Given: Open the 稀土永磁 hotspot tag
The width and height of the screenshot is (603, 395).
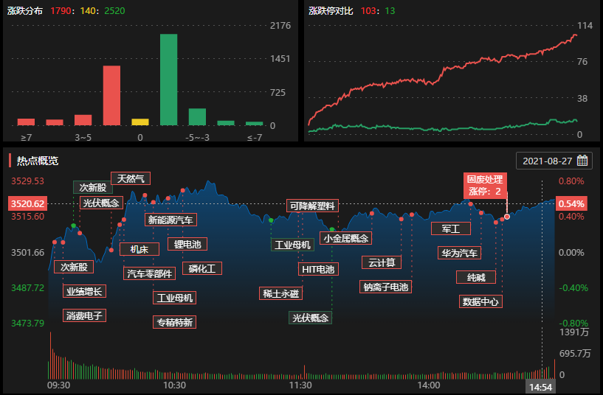Looking at the screenshot, I should (x=281, y=293).
